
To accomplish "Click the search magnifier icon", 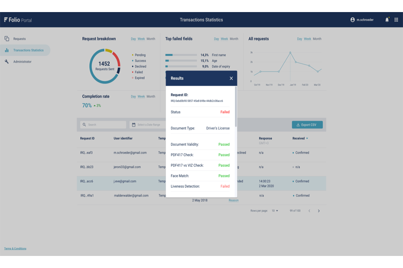I will coord(84,124).
